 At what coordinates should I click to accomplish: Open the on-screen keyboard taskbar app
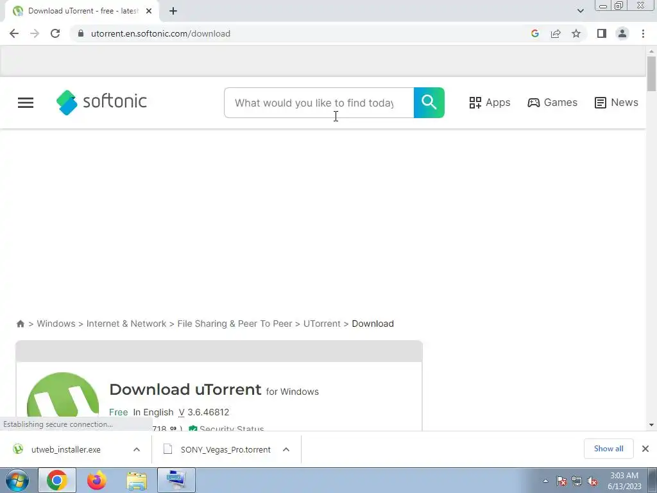176,480
